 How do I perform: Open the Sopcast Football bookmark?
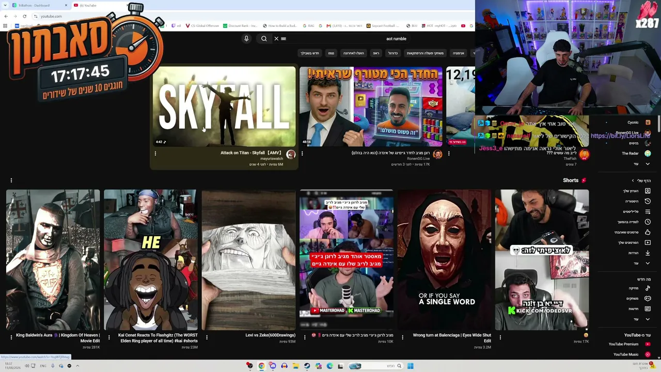pos(383,26)
